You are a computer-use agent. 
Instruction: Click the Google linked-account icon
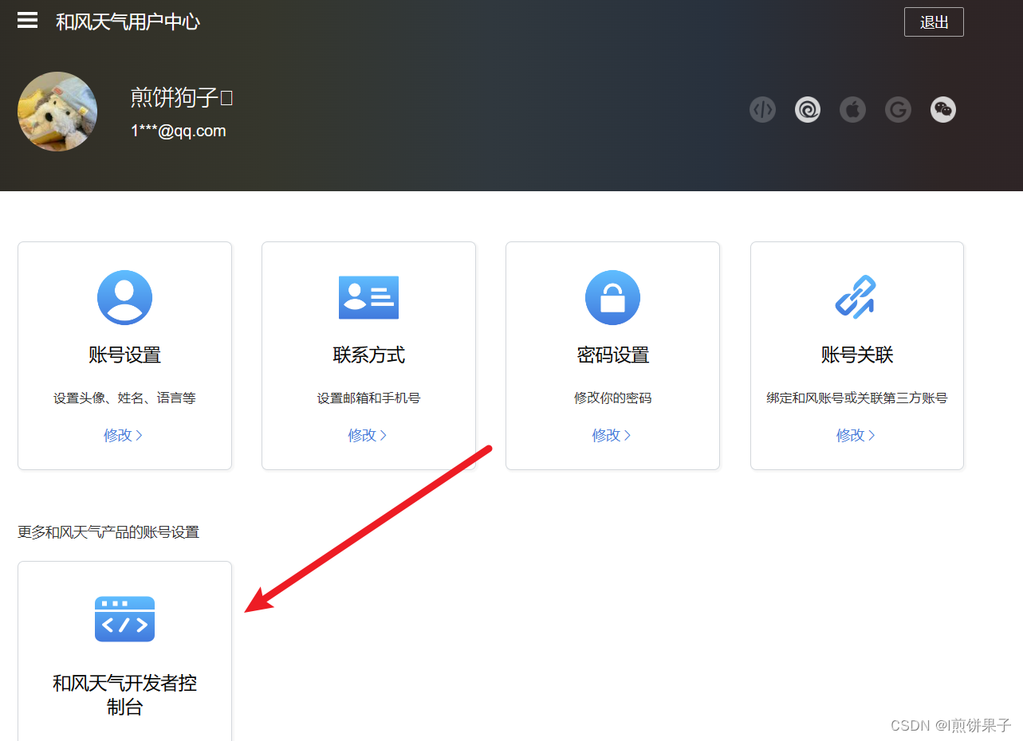[x=898, y=109]
